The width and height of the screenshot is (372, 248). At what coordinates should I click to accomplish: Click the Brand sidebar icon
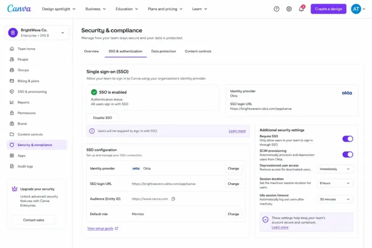pyautogui.click(x=12, y=123)
